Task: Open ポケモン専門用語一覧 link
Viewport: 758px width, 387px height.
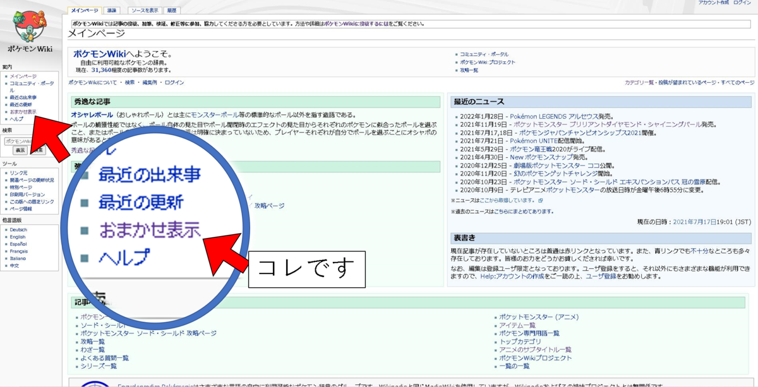Action: point(529,333)
